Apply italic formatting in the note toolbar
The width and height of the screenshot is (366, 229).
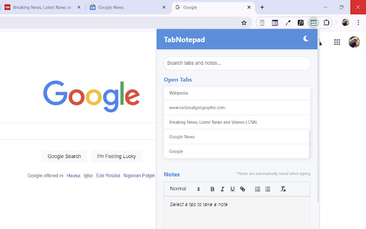(x=222, y=189)
